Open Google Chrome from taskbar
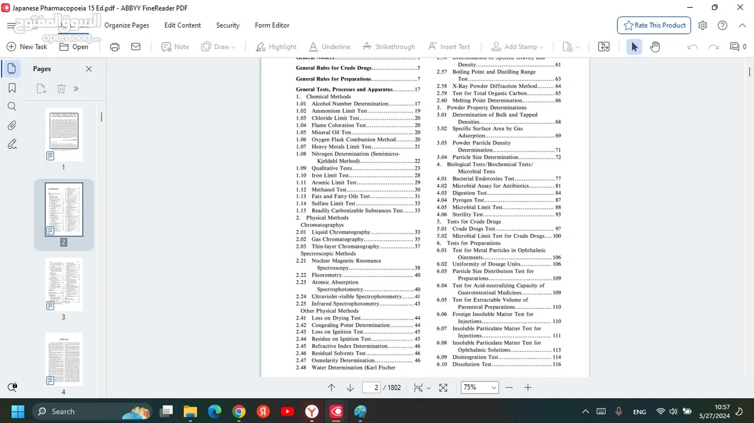 pos(238,411)
